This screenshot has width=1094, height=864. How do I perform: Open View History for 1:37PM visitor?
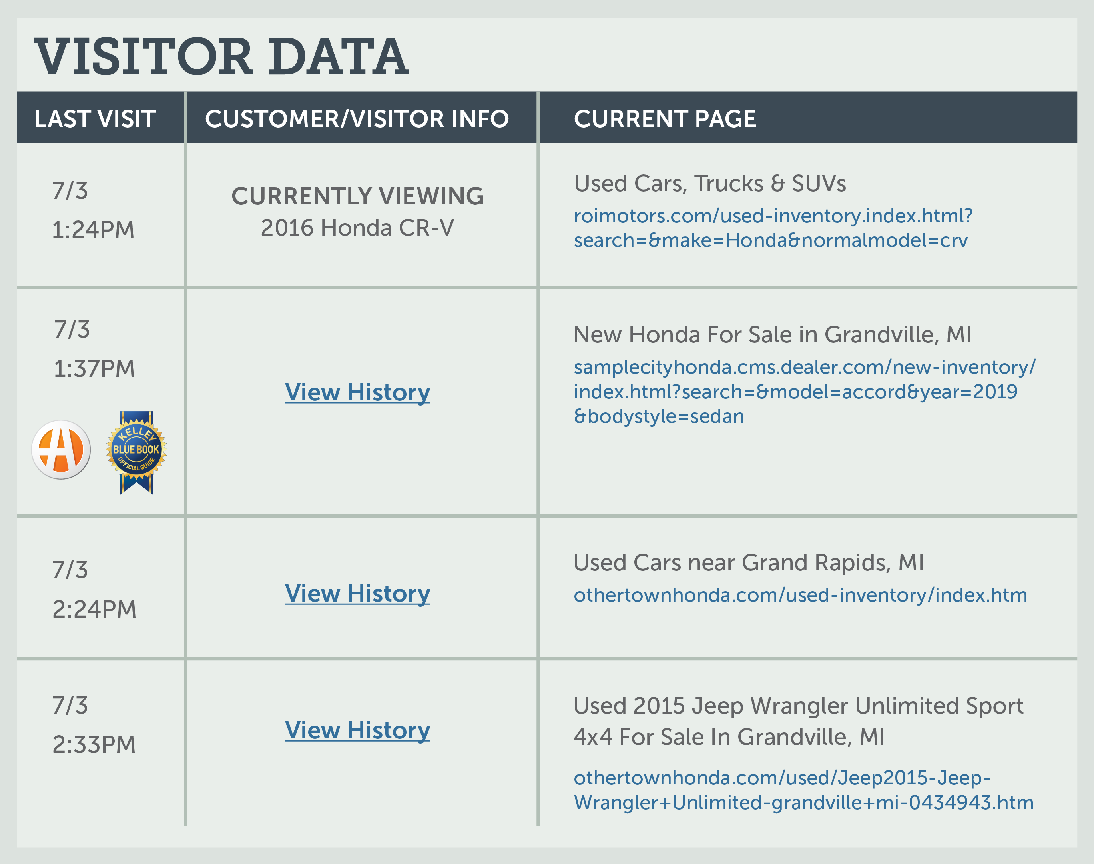tap(357, 392)
